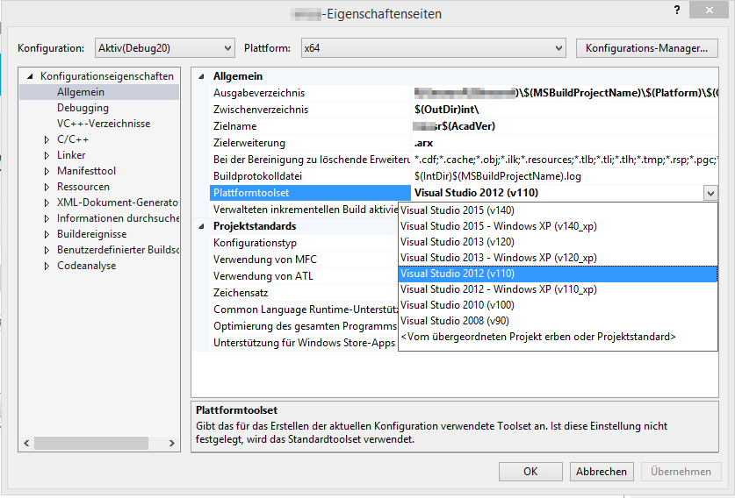The height and width of the screenshot is (498, 735).
Task: Click the tree horizontal scrollbar thumb
Action: (x=91, y=443)
